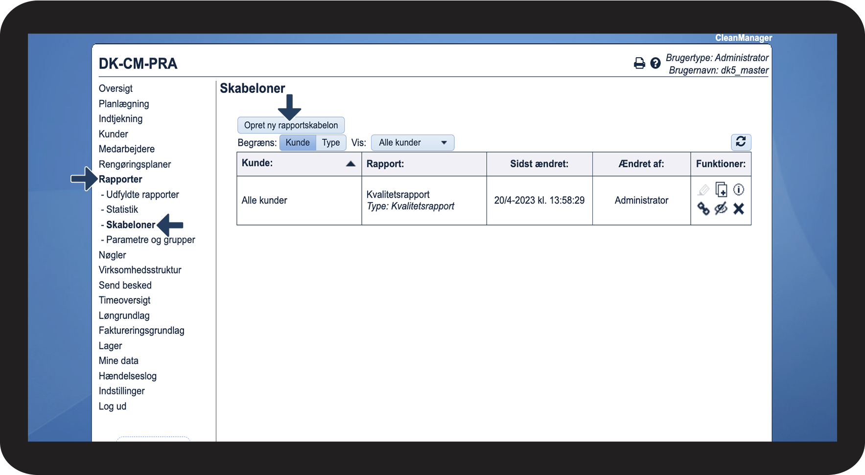Select the Kunde filter toggle

(x=298, y=142)
